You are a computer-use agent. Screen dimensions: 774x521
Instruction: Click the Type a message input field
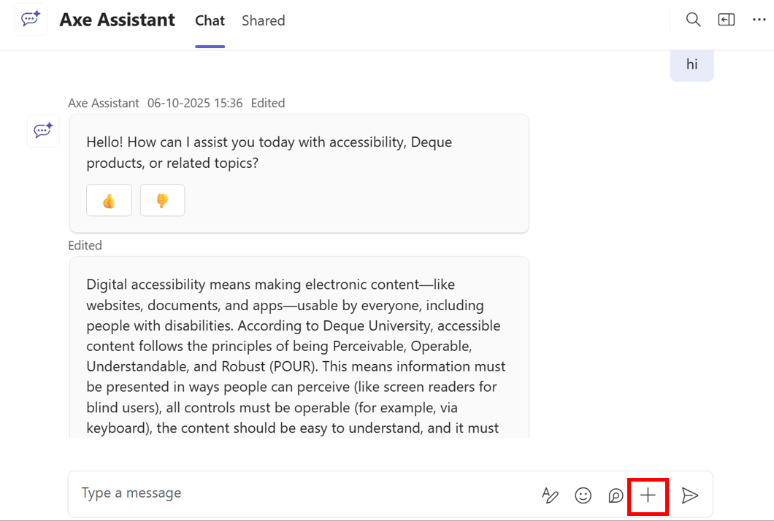pos(292,493)
